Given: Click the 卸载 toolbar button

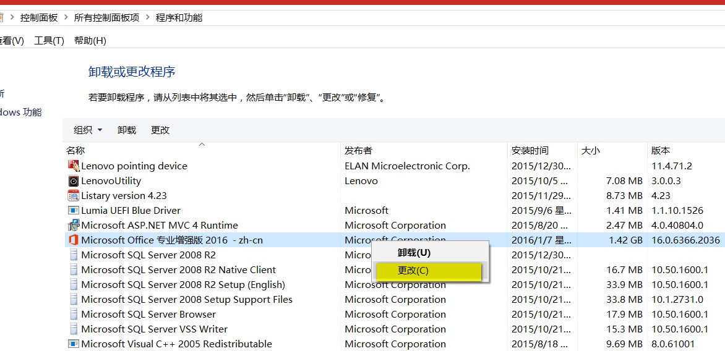Looking at the screenshot, I should (x=127, y=130).
